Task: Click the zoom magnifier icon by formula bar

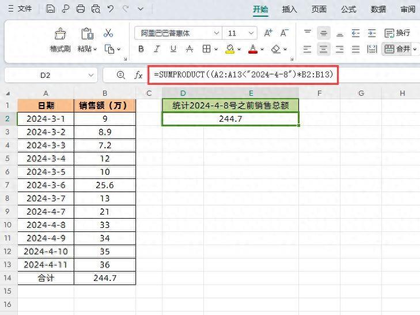Action: click(121, 75)
